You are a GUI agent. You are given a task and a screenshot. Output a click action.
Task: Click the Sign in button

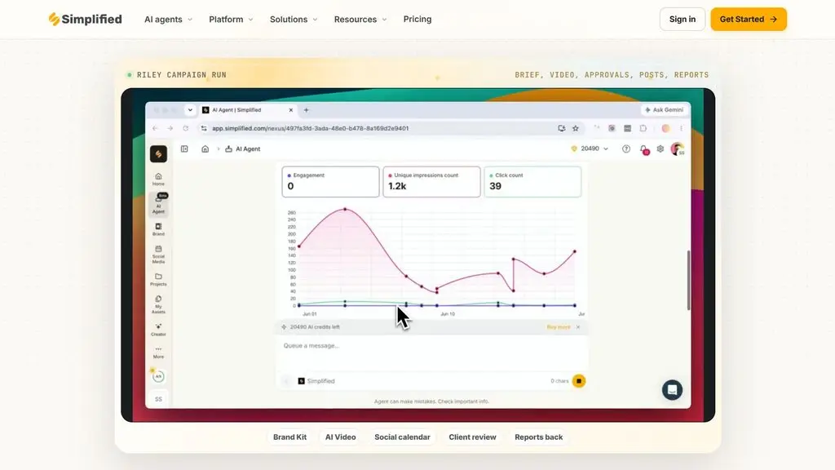click(x=683, y=20)
